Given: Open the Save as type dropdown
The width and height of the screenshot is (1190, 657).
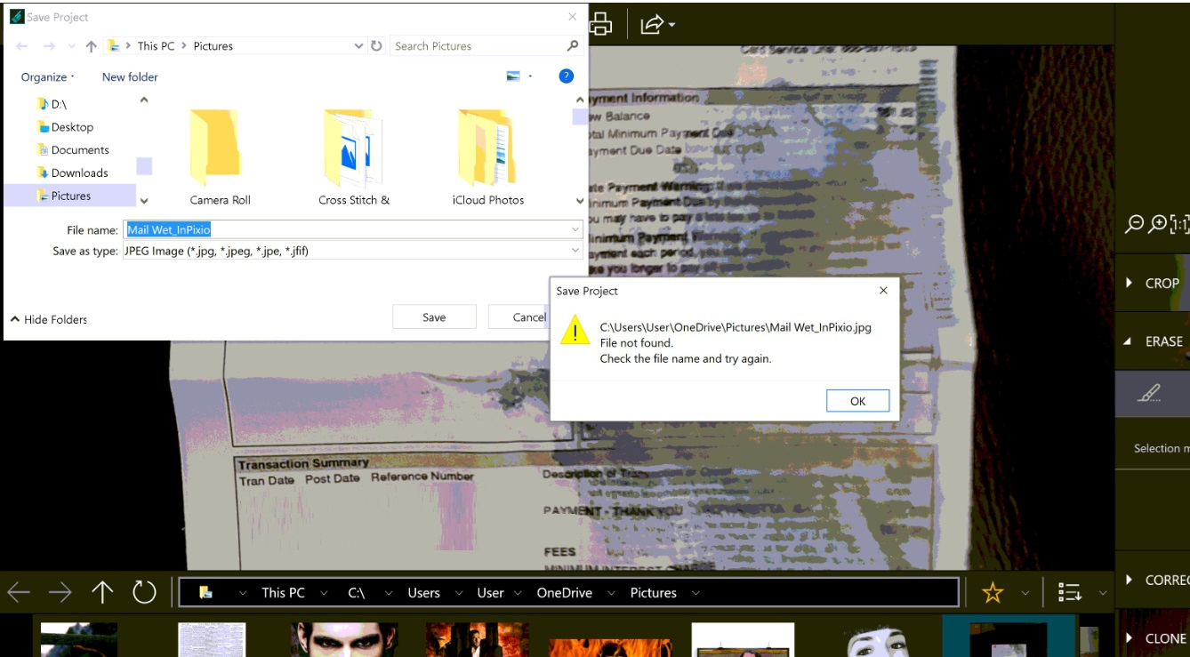Looking at the screenshot, I should click(352, 252).
